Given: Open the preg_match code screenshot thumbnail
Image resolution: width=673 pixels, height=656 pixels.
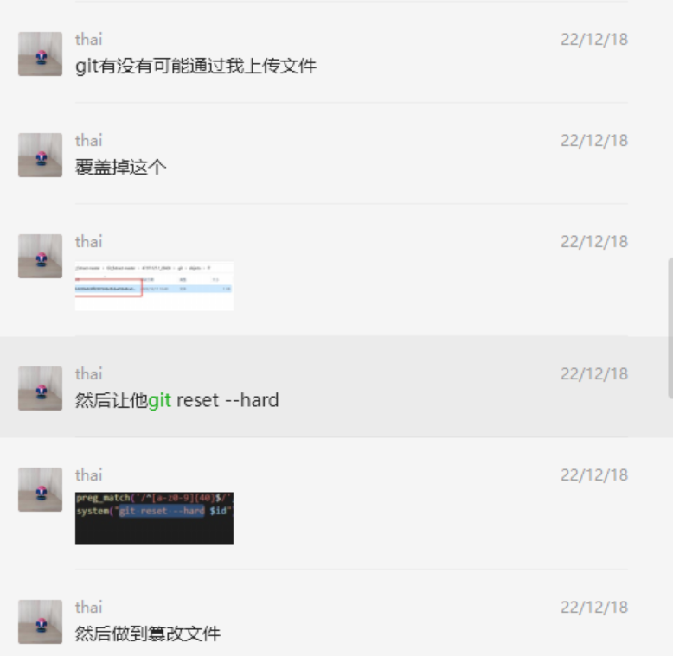Looking at the screenshot, I should tap(154, 518).
